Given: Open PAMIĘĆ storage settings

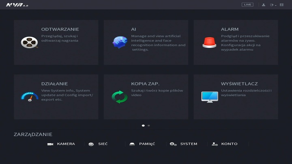Looking at the screenshot, I should click(x=142, y=144).
